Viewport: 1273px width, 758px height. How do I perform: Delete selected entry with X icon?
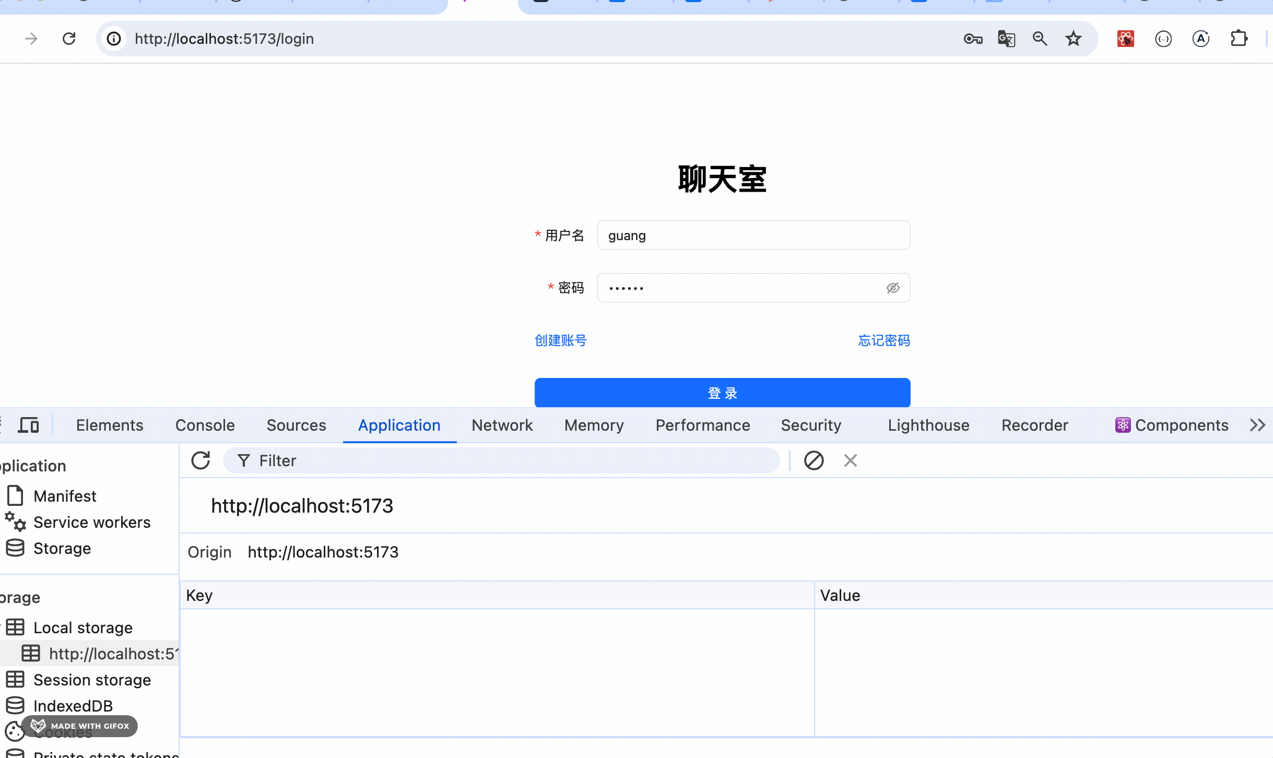tap(850, 460)
